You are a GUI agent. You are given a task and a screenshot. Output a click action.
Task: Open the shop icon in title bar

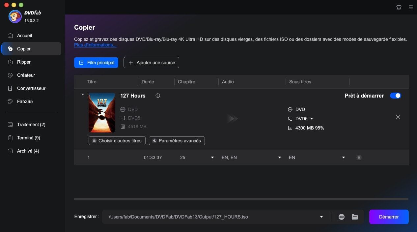coord(399,7)
